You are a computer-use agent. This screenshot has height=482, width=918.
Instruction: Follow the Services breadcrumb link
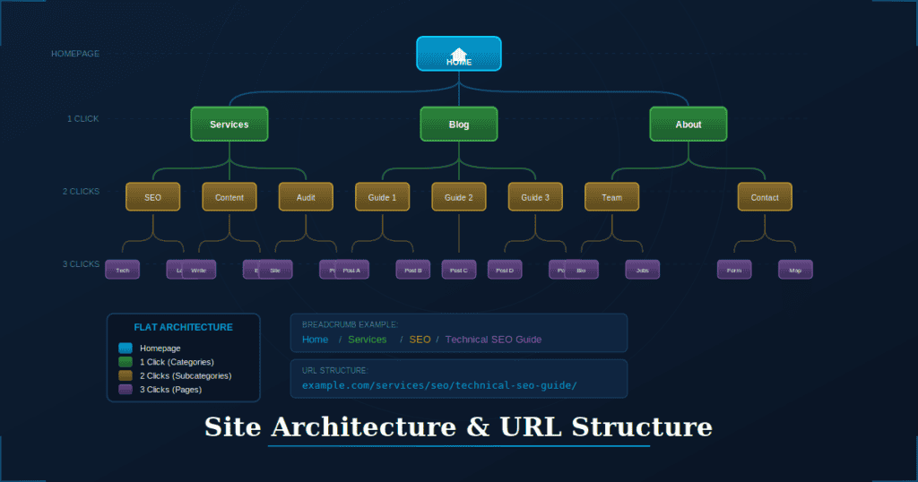367,340
